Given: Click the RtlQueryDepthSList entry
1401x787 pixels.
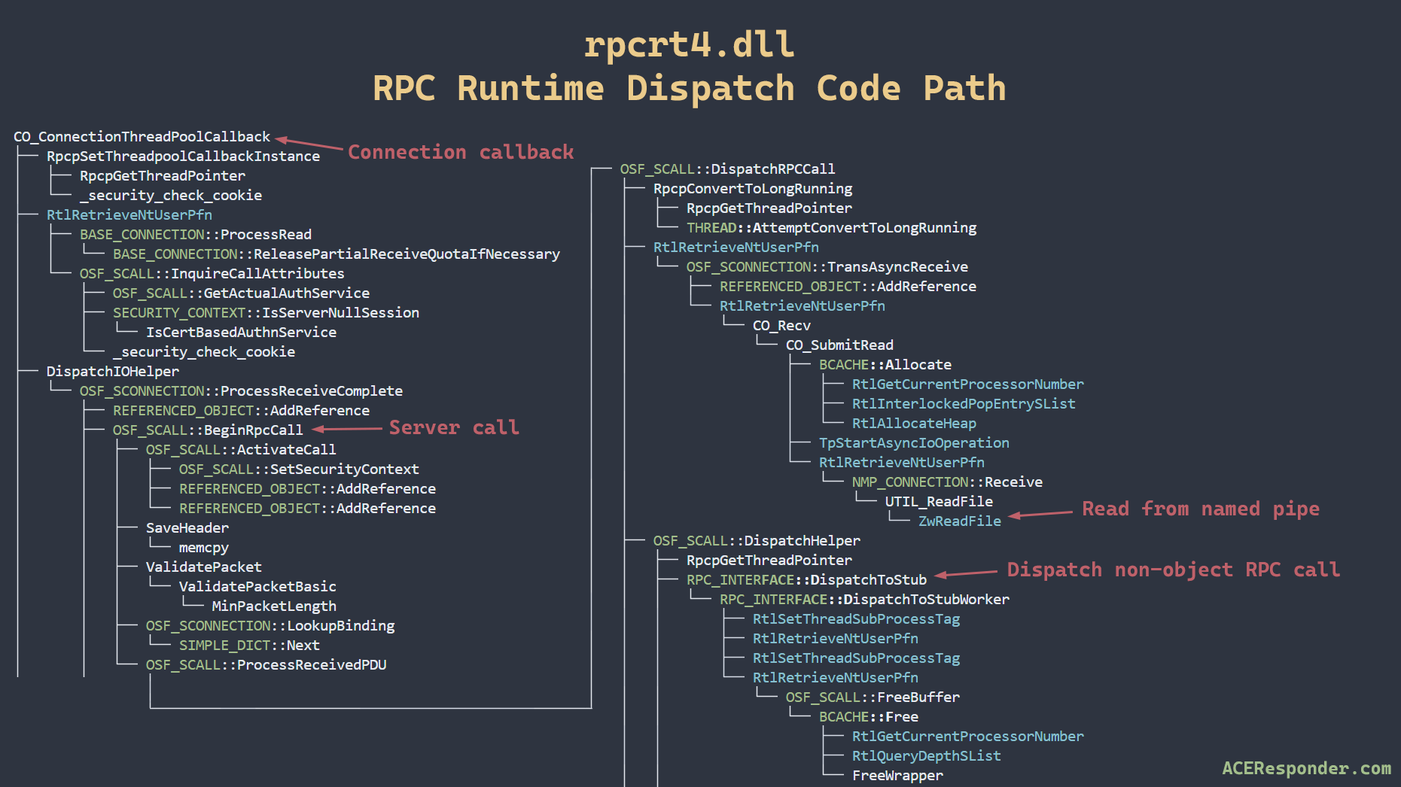Looking at the screenshot, I should click(926, 756).
